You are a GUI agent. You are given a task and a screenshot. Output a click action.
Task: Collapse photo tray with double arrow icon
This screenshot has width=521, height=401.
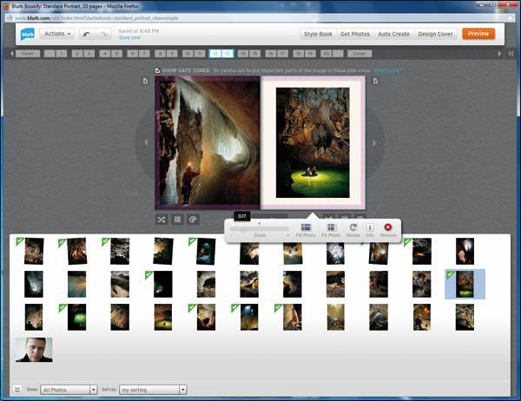17,389
